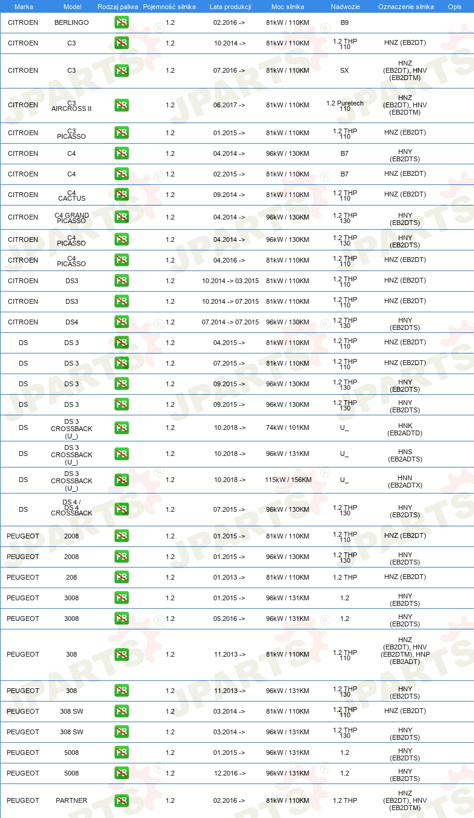Click the Marka column header
The width and height of the screenshot is (474, 818).
tap(23, 7)
